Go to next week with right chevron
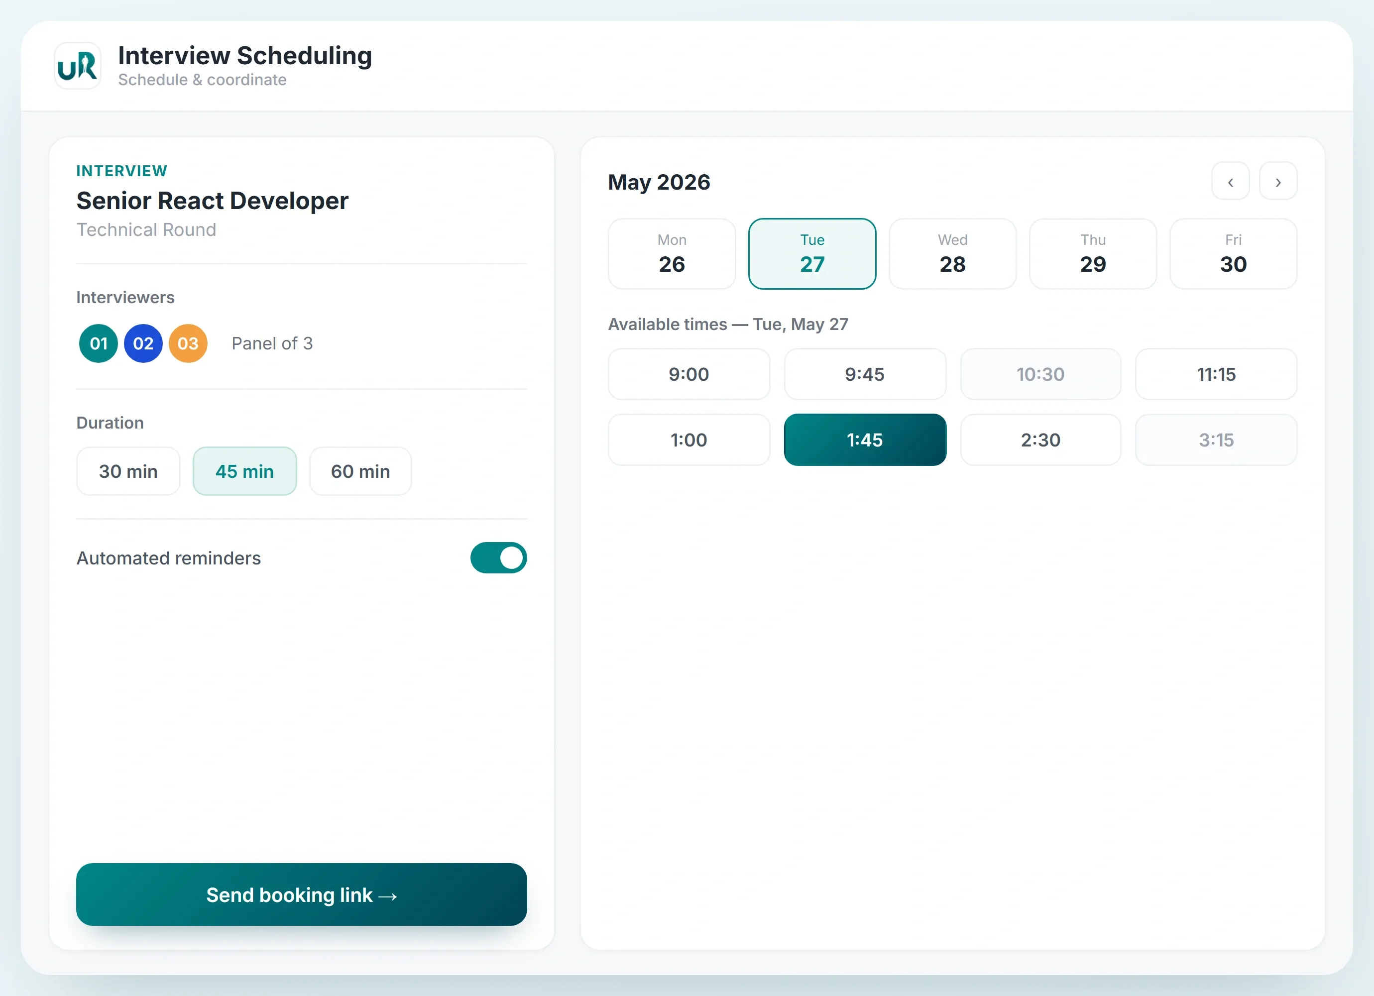Screen dimensions: 1374x996 (1278, 181)
